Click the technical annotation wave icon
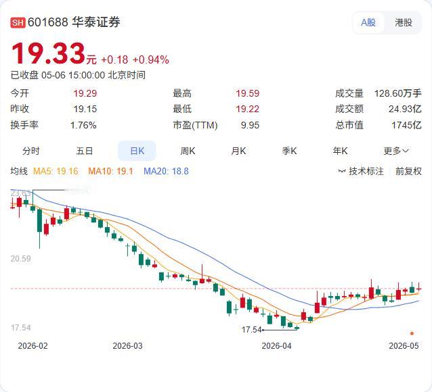This screenshot has width=432, height=392. tap(342, 172)
